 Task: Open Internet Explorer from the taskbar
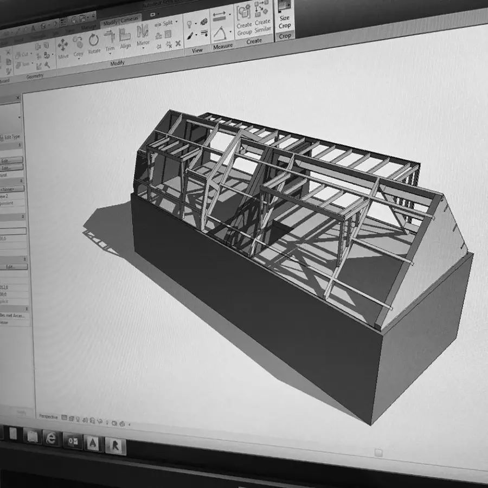point(52,437)
